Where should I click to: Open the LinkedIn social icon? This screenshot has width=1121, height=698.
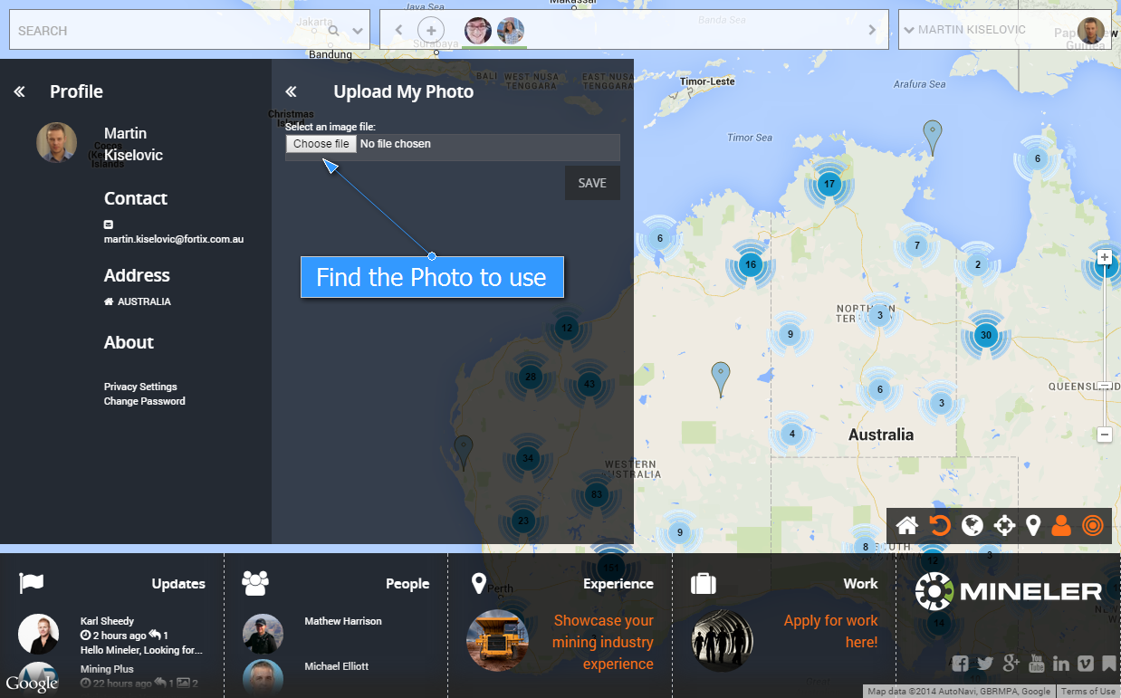click(x=1061, y=664)
